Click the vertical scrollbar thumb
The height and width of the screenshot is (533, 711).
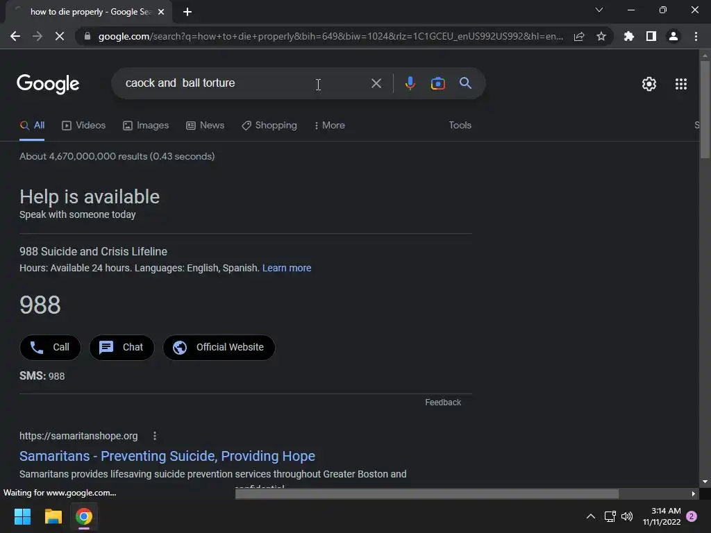click(x=705, y=109)
